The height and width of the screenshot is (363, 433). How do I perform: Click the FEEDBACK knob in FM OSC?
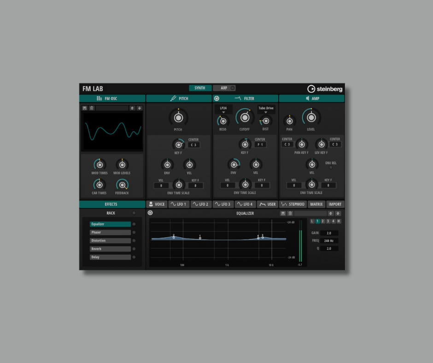coord(122,185)
